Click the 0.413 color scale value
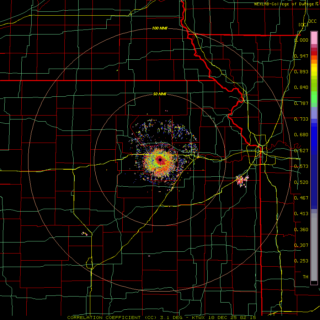This screenshot has height=320, width=320. coord(301,214)
